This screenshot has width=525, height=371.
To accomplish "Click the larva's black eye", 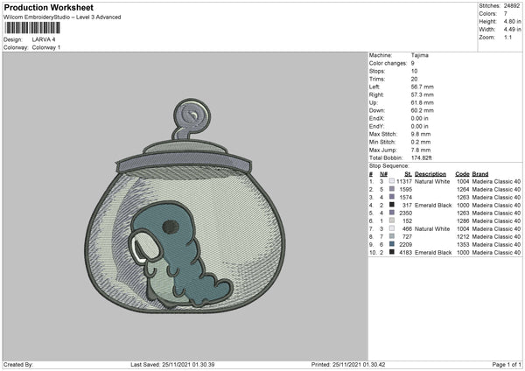I will click(x=171, y=227).
